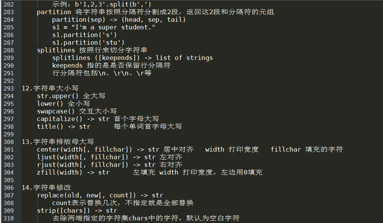Click line number 310 in the gutter

8,218
